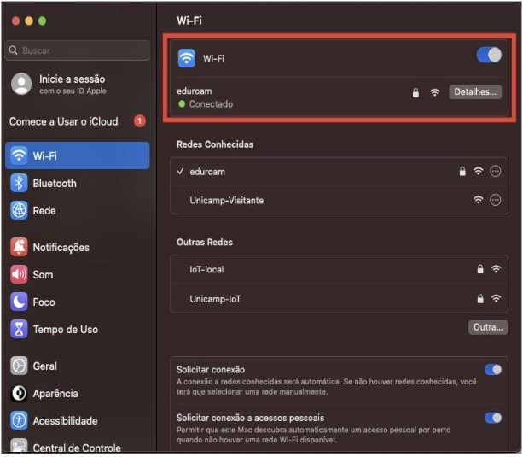Viewport: 523px width, 457px height.
Task: Click the Buscar search field
Action: (78, 50)
